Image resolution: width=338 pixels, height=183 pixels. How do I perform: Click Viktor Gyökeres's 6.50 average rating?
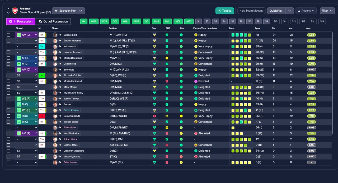click(x=311, y=157)
